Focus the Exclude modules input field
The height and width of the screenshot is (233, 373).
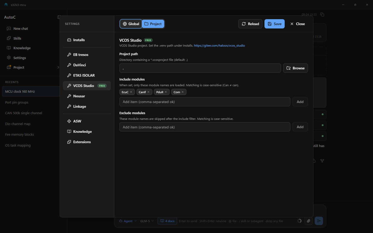(205, 127)
